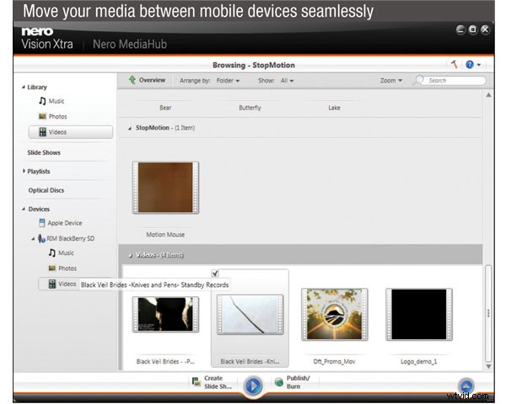
Task: Click the vertical scrollbar thumb
Action: 488,313
